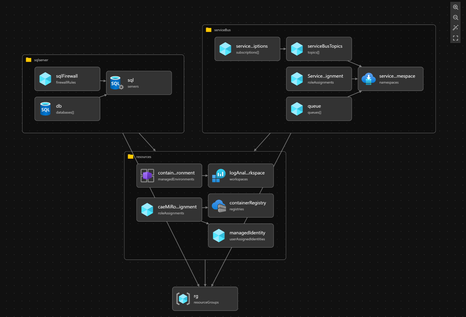466x317 pixels.
Task: Select the serviceBusTopics node label
Action: (x=325, y=46)
